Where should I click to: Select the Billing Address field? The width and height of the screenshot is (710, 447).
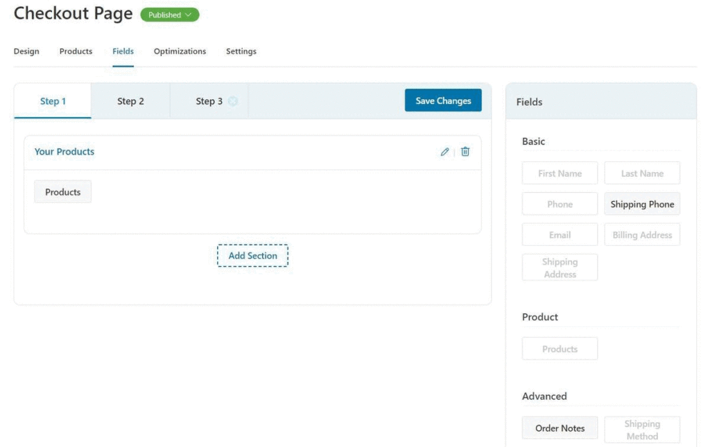pyautogui.click(x=642, y=235)
